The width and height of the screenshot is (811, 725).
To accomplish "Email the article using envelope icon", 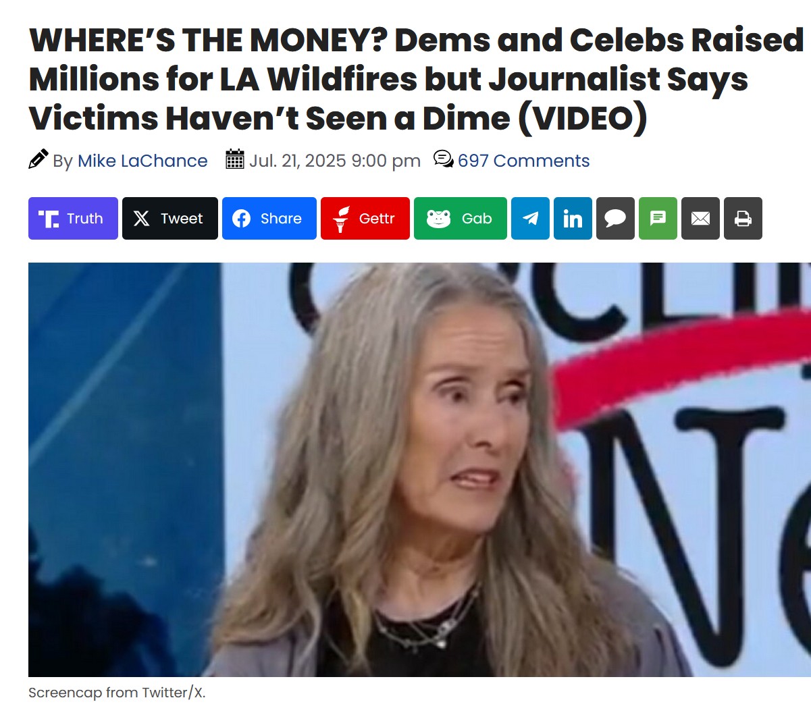I will click(x=700, y=218).
